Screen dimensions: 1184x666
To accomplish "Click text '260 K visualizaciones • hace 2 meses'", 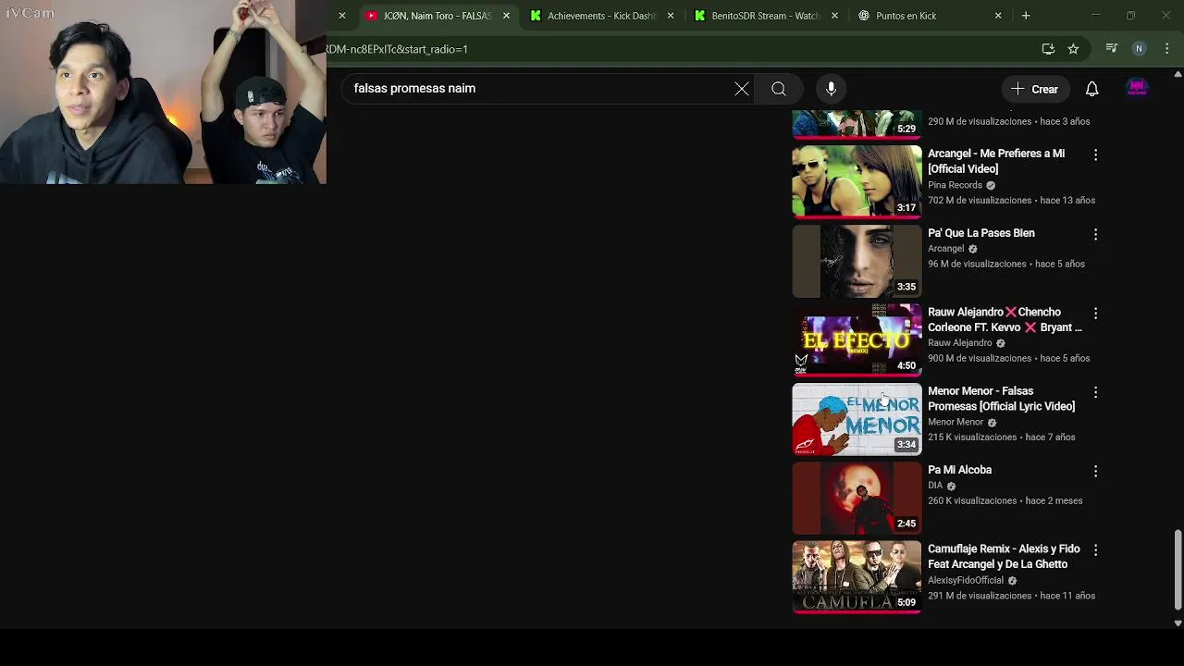I will pos(1005,501).
